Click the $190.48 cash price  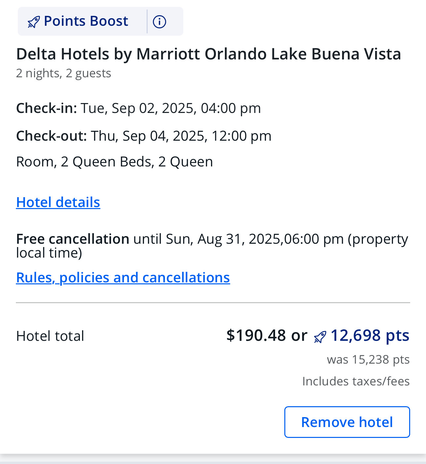tap(256, 335)
